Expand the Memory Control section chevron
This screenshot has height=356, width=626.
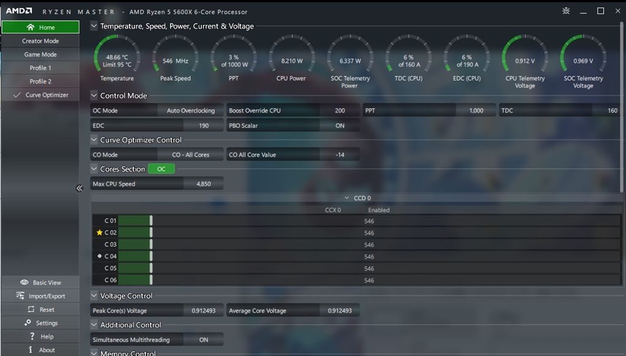pos(94,352)
